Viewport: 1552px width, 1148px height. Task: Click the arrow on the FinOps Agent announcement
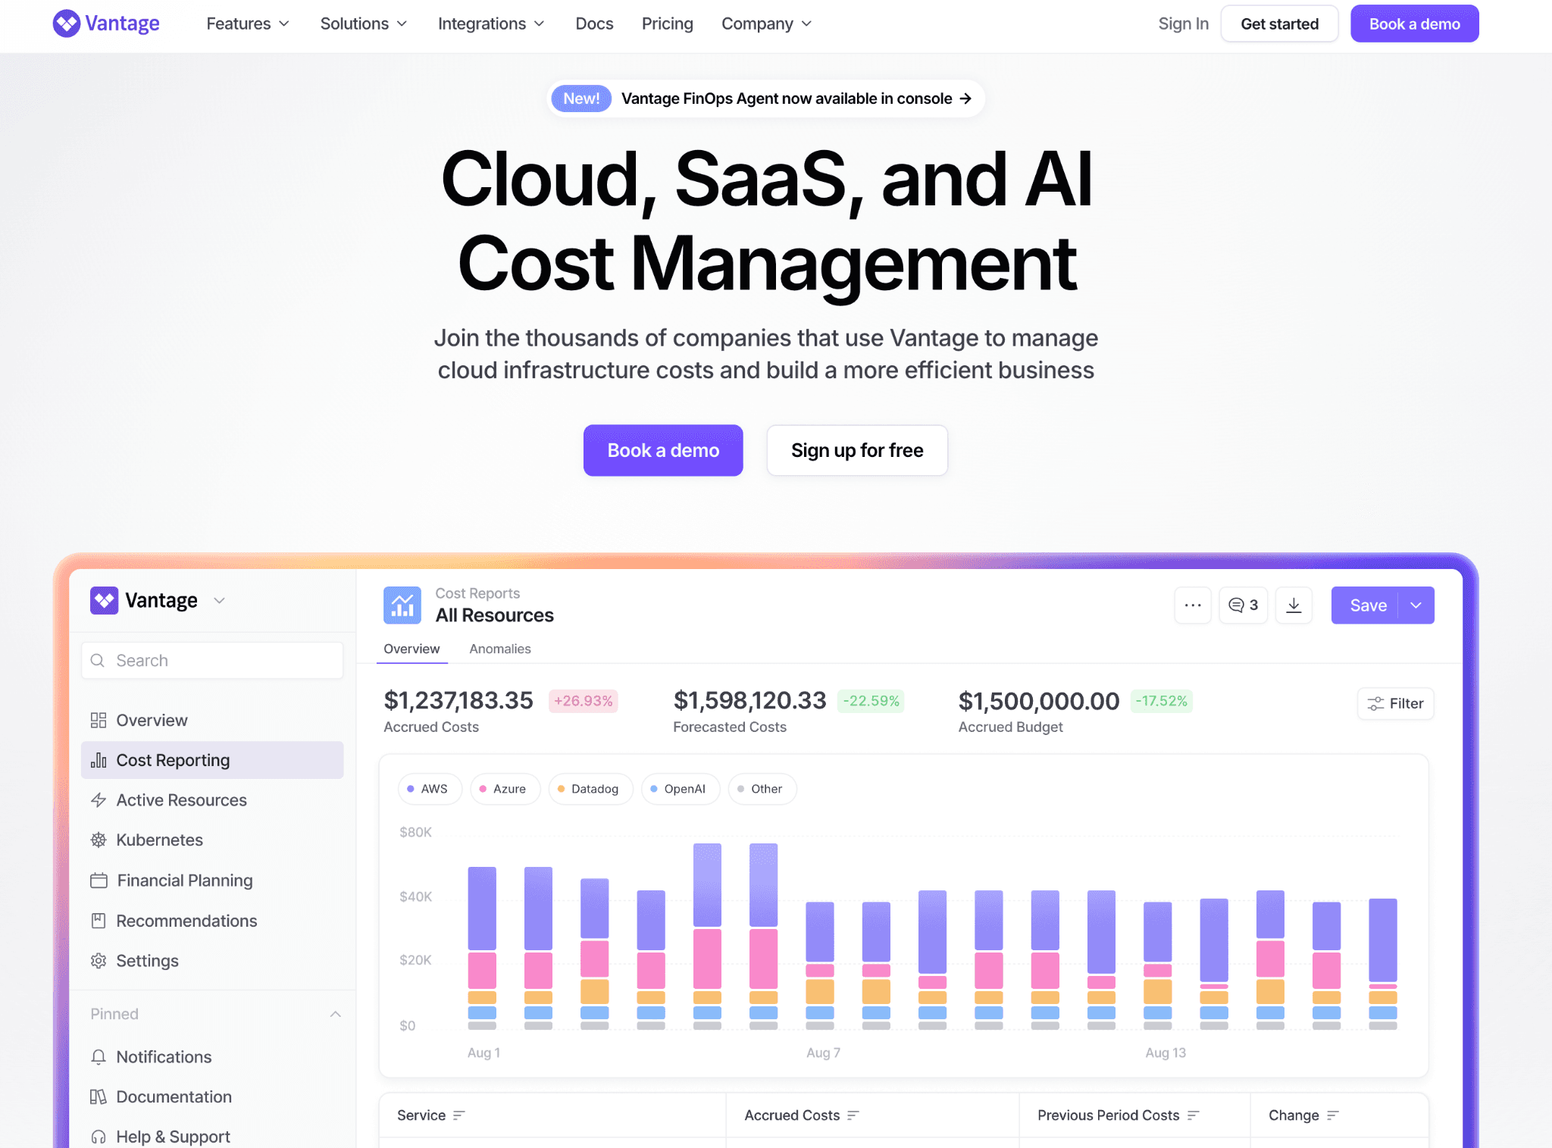click(x=965, y=99)
